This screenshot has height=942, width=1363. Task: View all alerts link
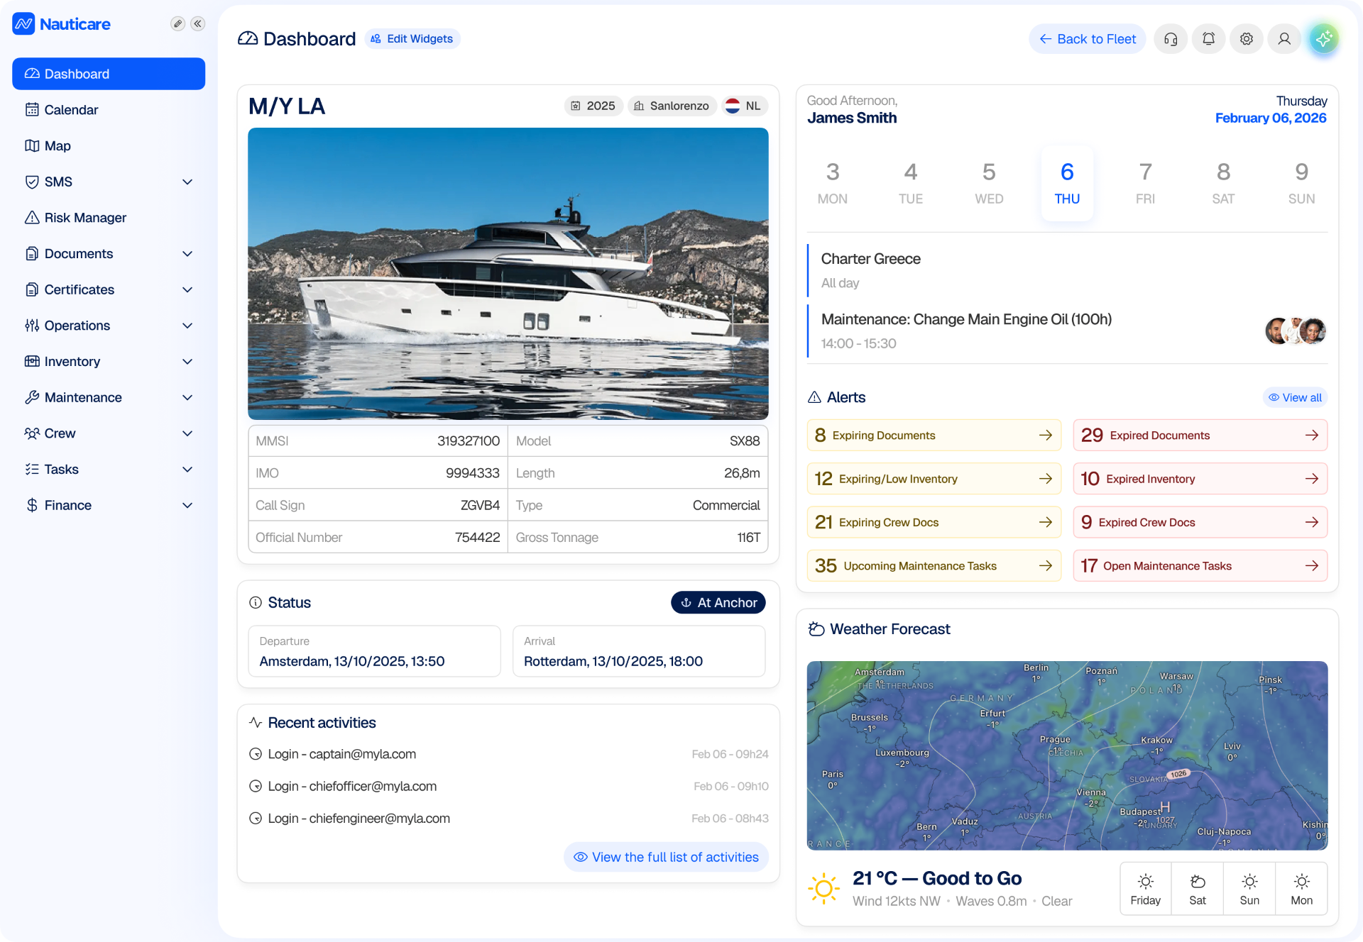1295,397
